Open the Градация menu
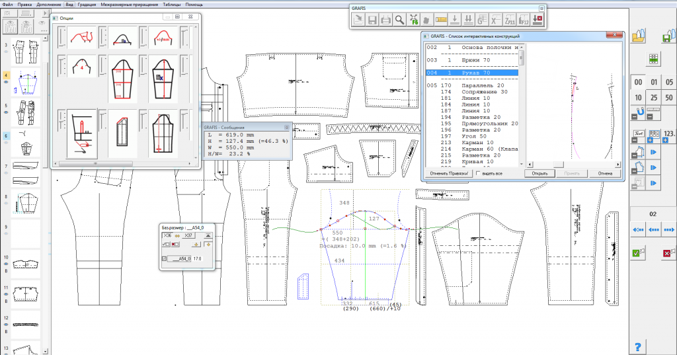 (86, 4)
